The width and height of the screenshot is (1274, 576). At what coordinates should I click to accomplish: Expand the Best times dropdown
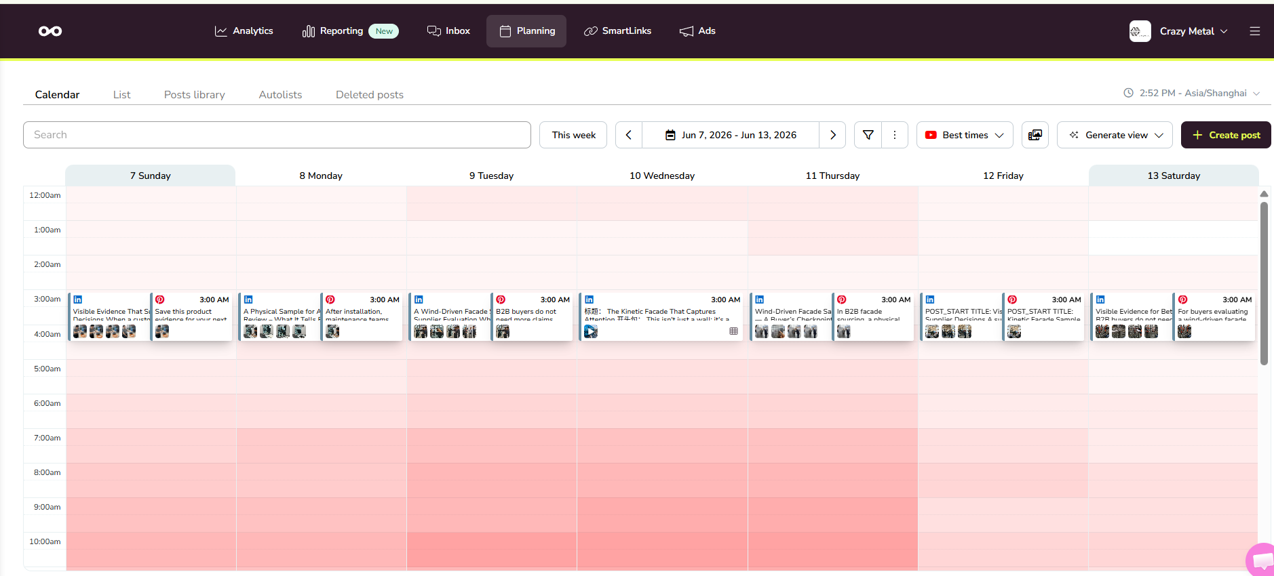click(965, 135)
